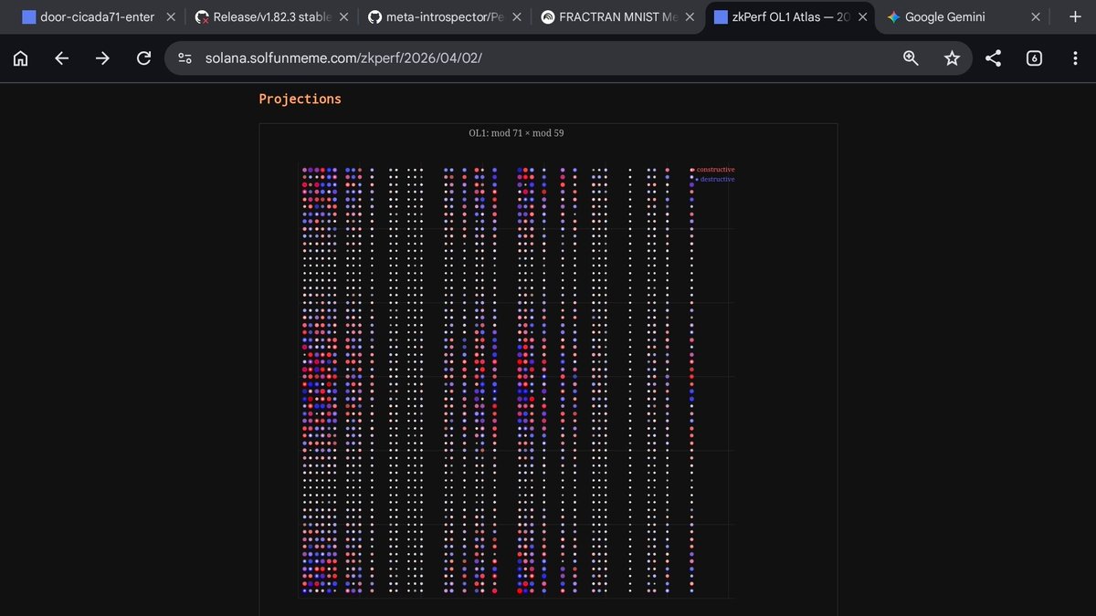Image resolution: width=1096 pixels, height=616 pixels.
Task: Go back with the back arrow
Action: tap(61, 58)
